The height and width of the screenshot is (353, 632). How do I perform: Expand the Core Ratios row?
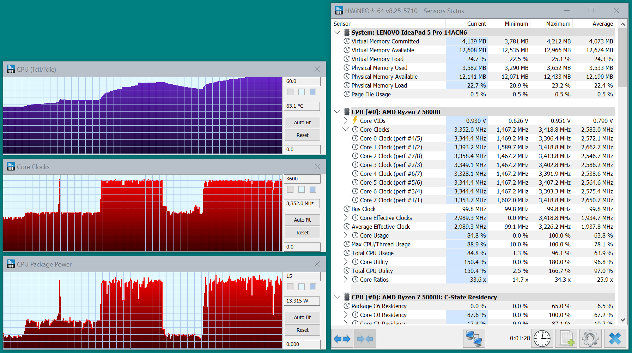tap(346, 279)
